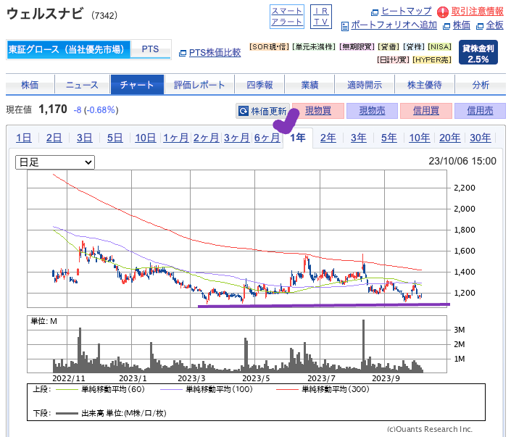The image size is (511, 437).
Task: Open the 四季報 tab
Action: tap(259, 85)
